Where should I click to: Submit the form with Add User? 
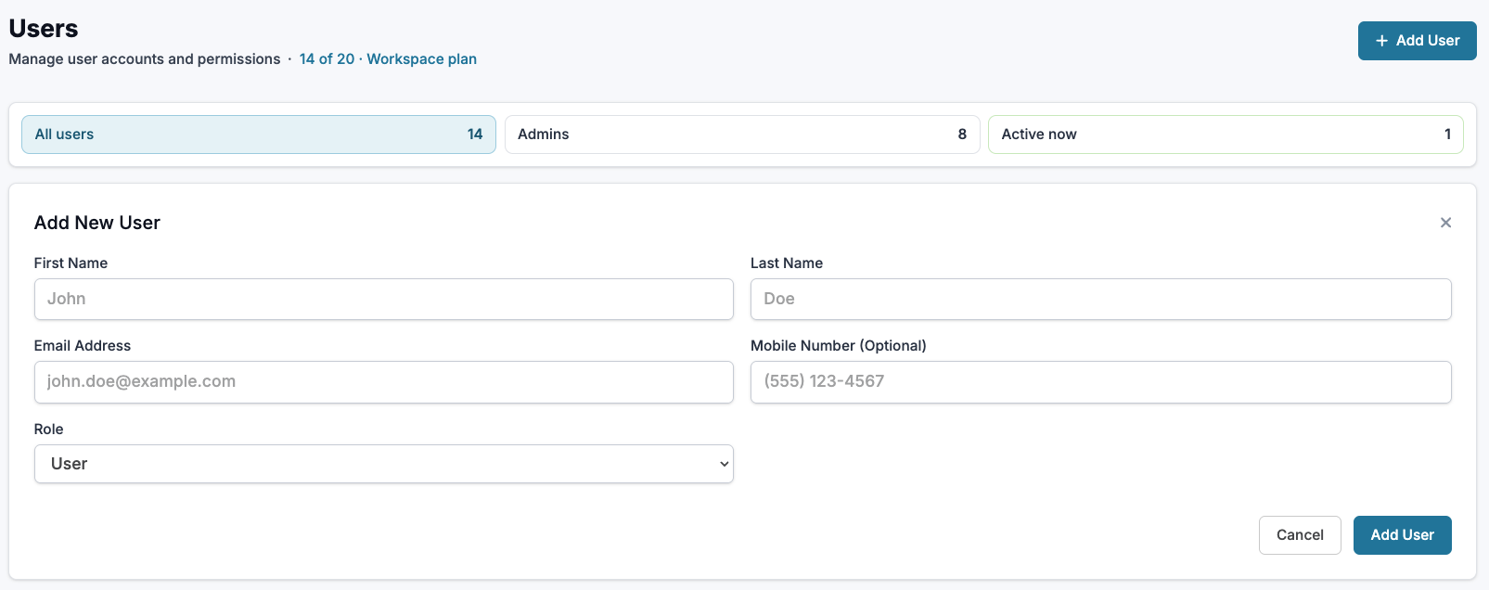1402,535
